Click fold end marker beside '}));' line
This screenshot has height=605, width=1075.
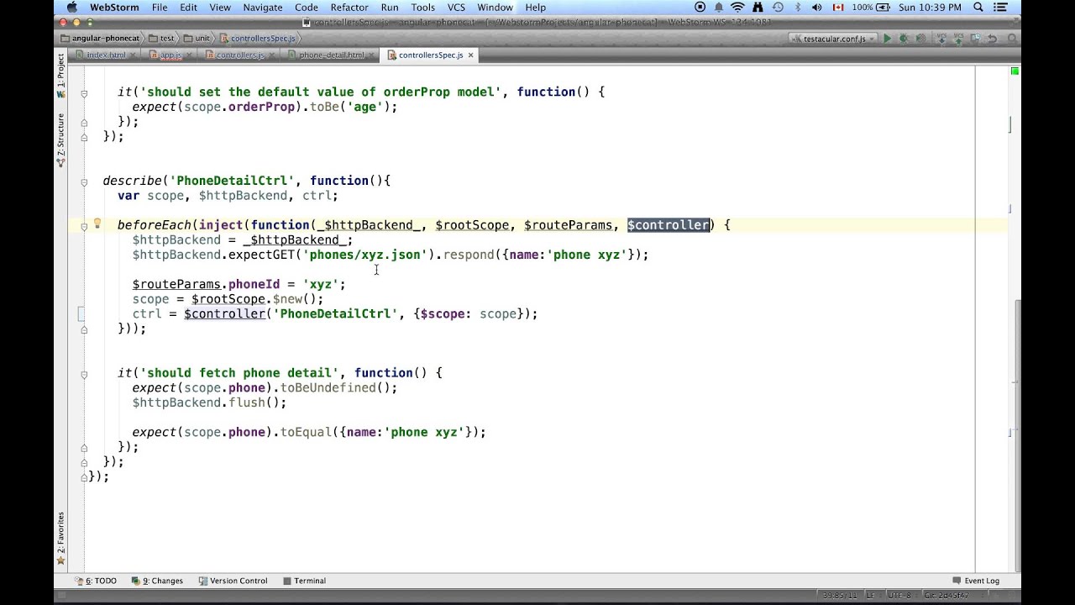(84, 329)
